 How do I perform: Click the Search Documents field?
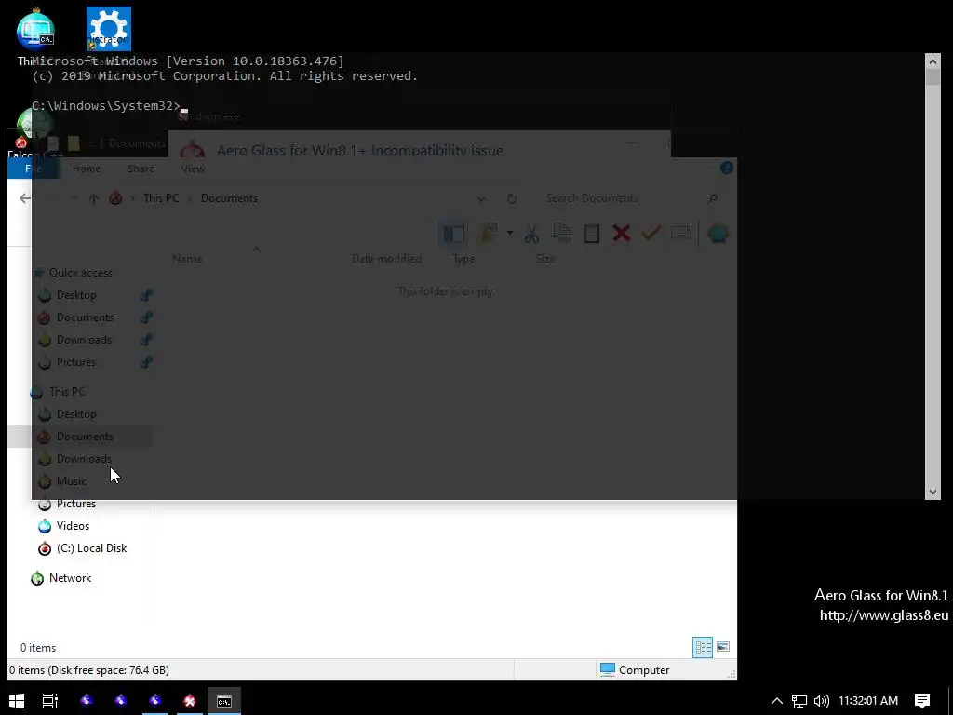(623, 198)
